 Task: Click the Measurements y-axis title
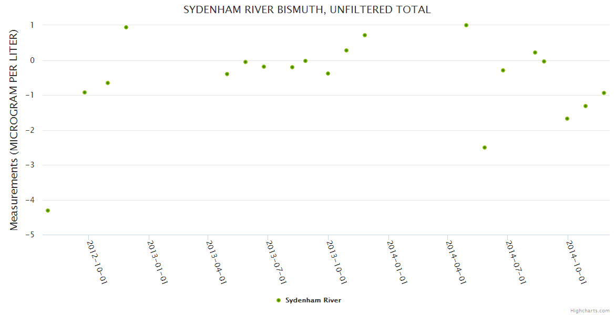coord(14,130)
